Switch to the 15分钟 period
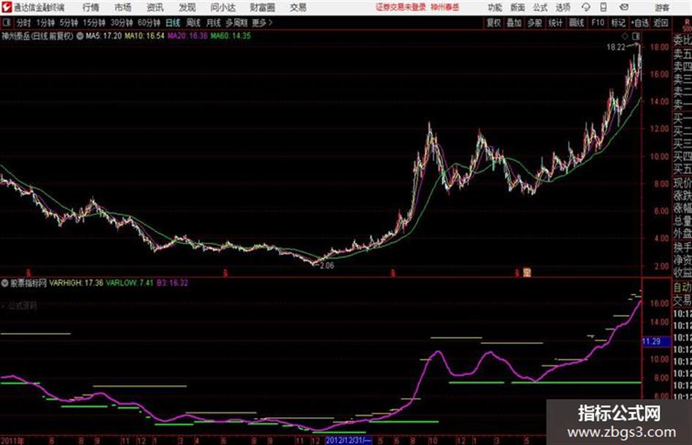The image size is (692, 445). click(94, 23)
